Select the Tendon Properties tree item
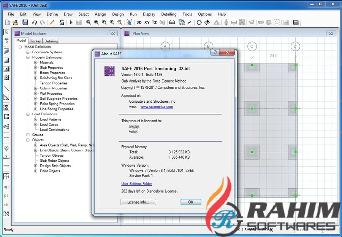The width and height of the screenshot is (342, 237). click(54, 83)
